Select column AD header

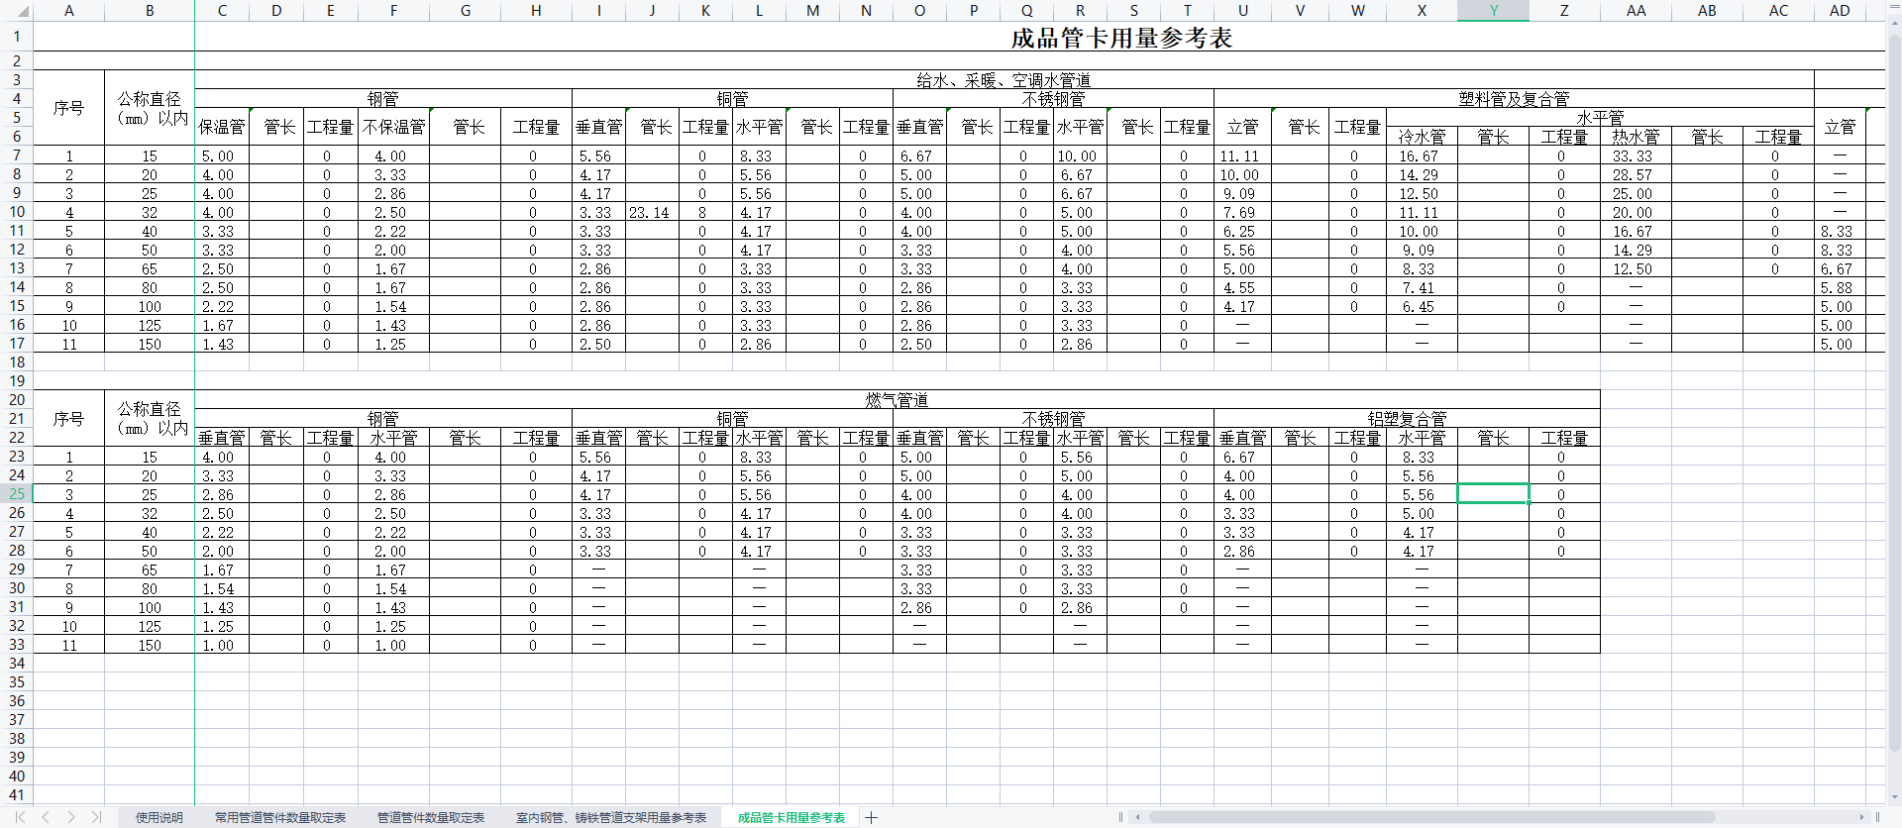[x=1840, y=11]
